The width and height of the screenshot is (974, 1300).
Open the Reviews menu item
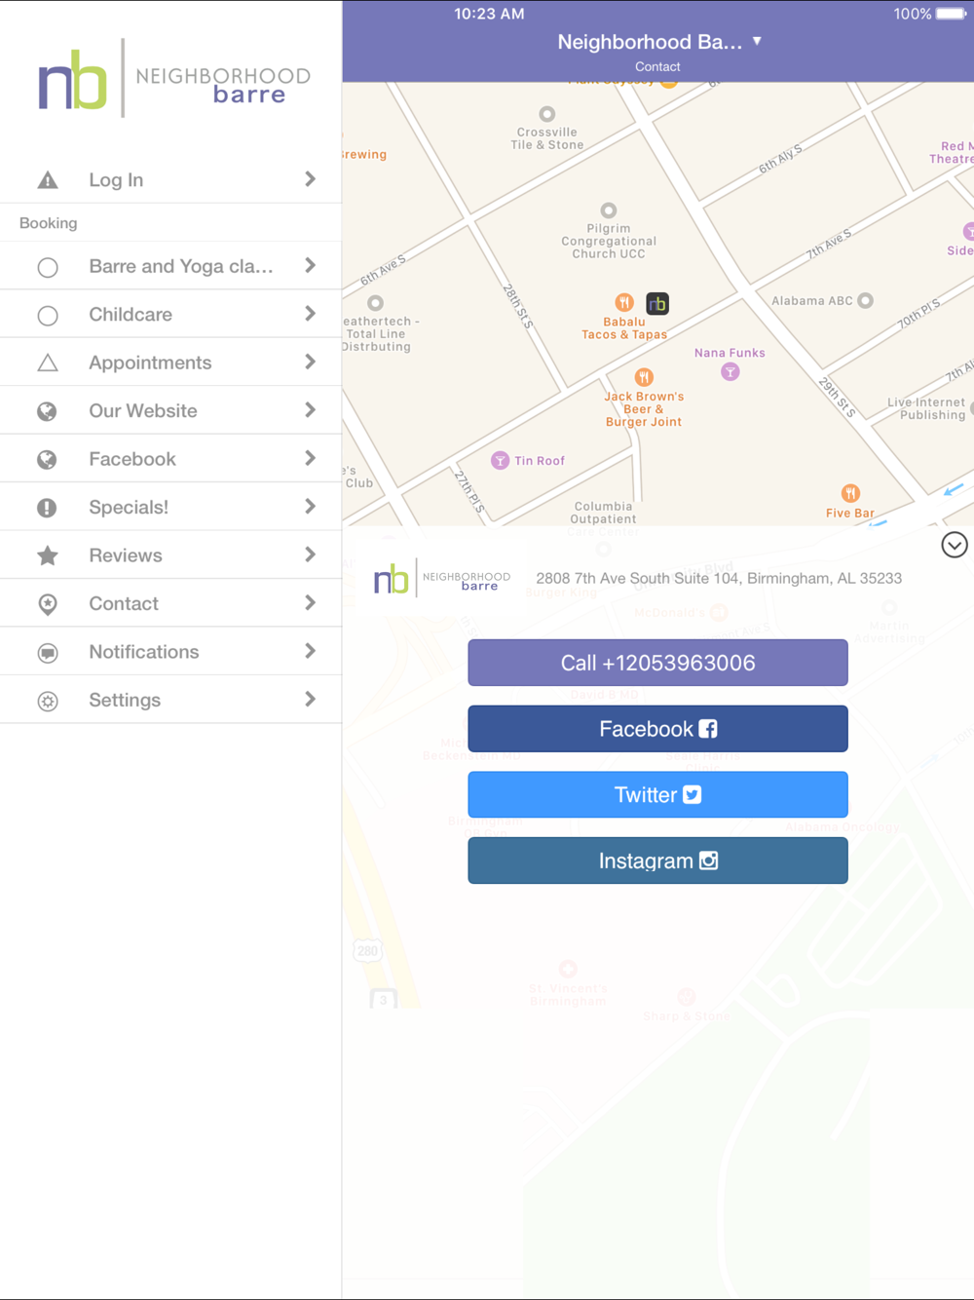coord(170,555)
